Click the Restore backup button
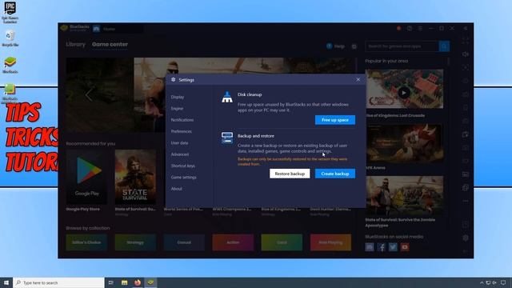Image resolution: width=512 pixels, height=288 pixels. point(290,174)
